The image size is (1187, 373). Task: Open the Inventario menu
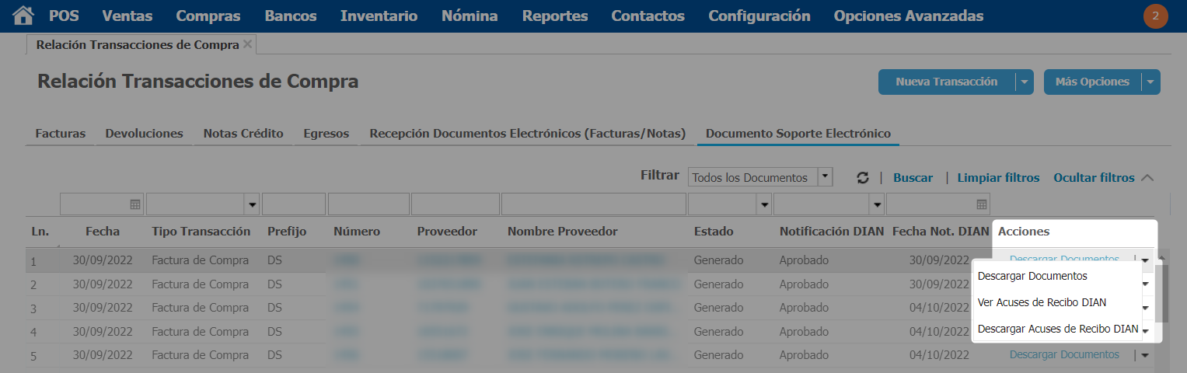(379, 16)
